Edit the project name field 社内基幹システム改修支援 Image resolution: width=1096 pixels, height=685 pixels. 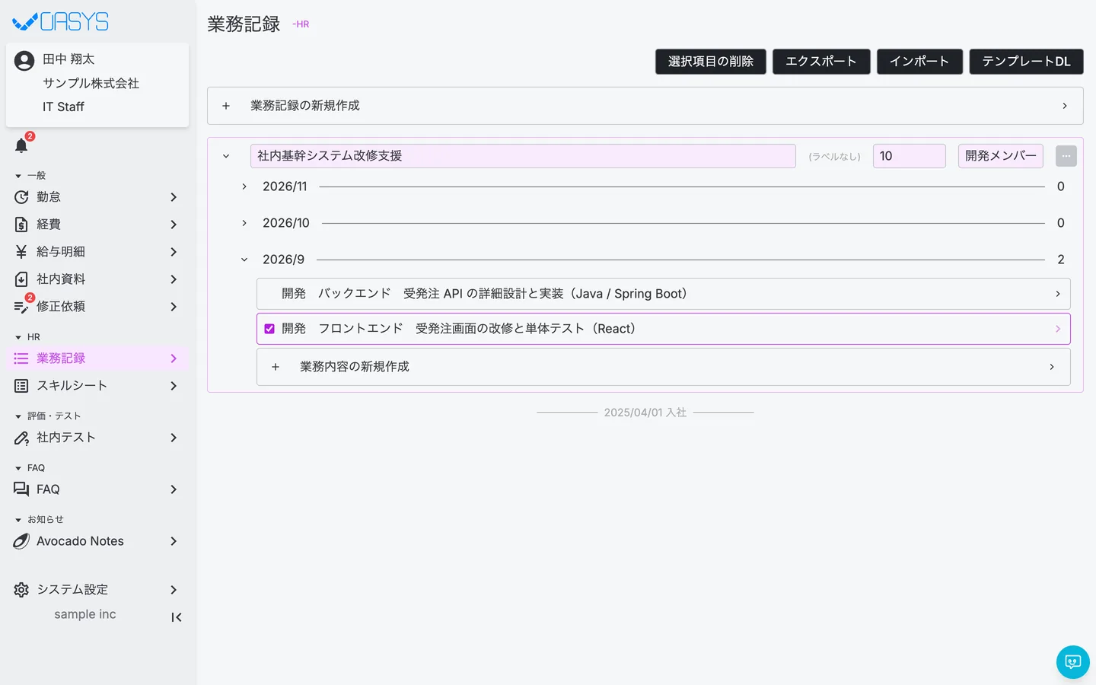click(523, 156)
